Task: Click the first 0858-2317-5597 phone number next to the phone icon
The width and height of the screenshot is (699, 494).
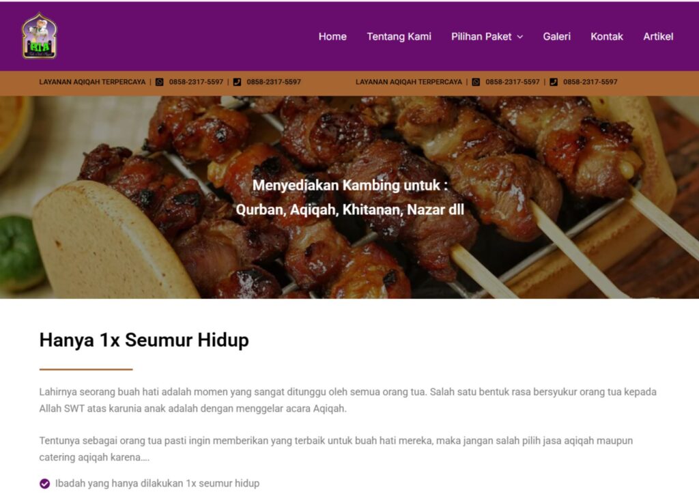Action: [274, 82]
